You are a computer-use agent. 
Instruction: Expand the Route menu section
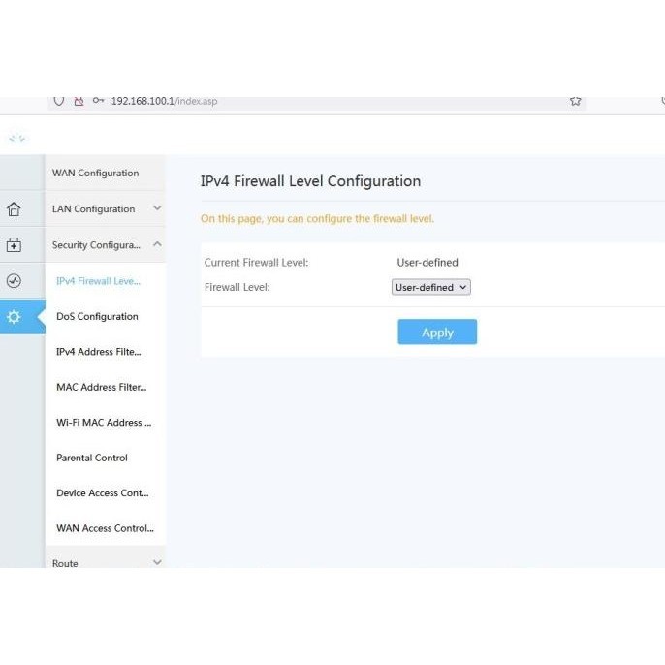pyautogui.click(x=105, y=562)
